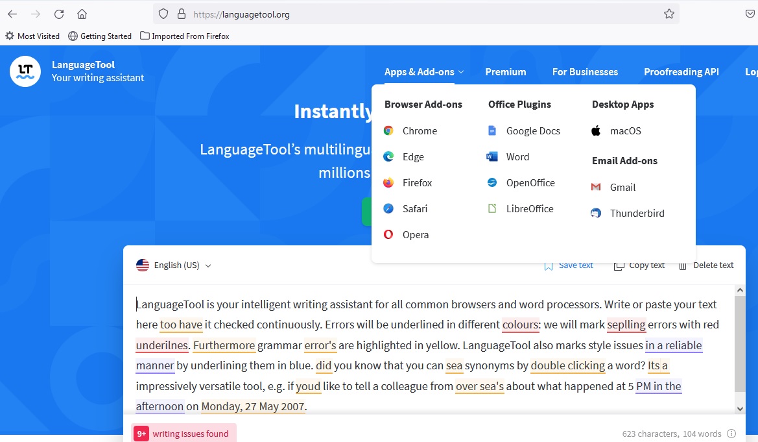The width and height of the screenshot is (758, 442).
Task: Open the Premium menu item
Action: [506, 72]
